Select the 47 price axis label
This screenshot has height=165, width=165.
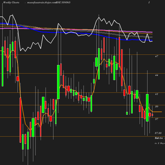(156, 56)
